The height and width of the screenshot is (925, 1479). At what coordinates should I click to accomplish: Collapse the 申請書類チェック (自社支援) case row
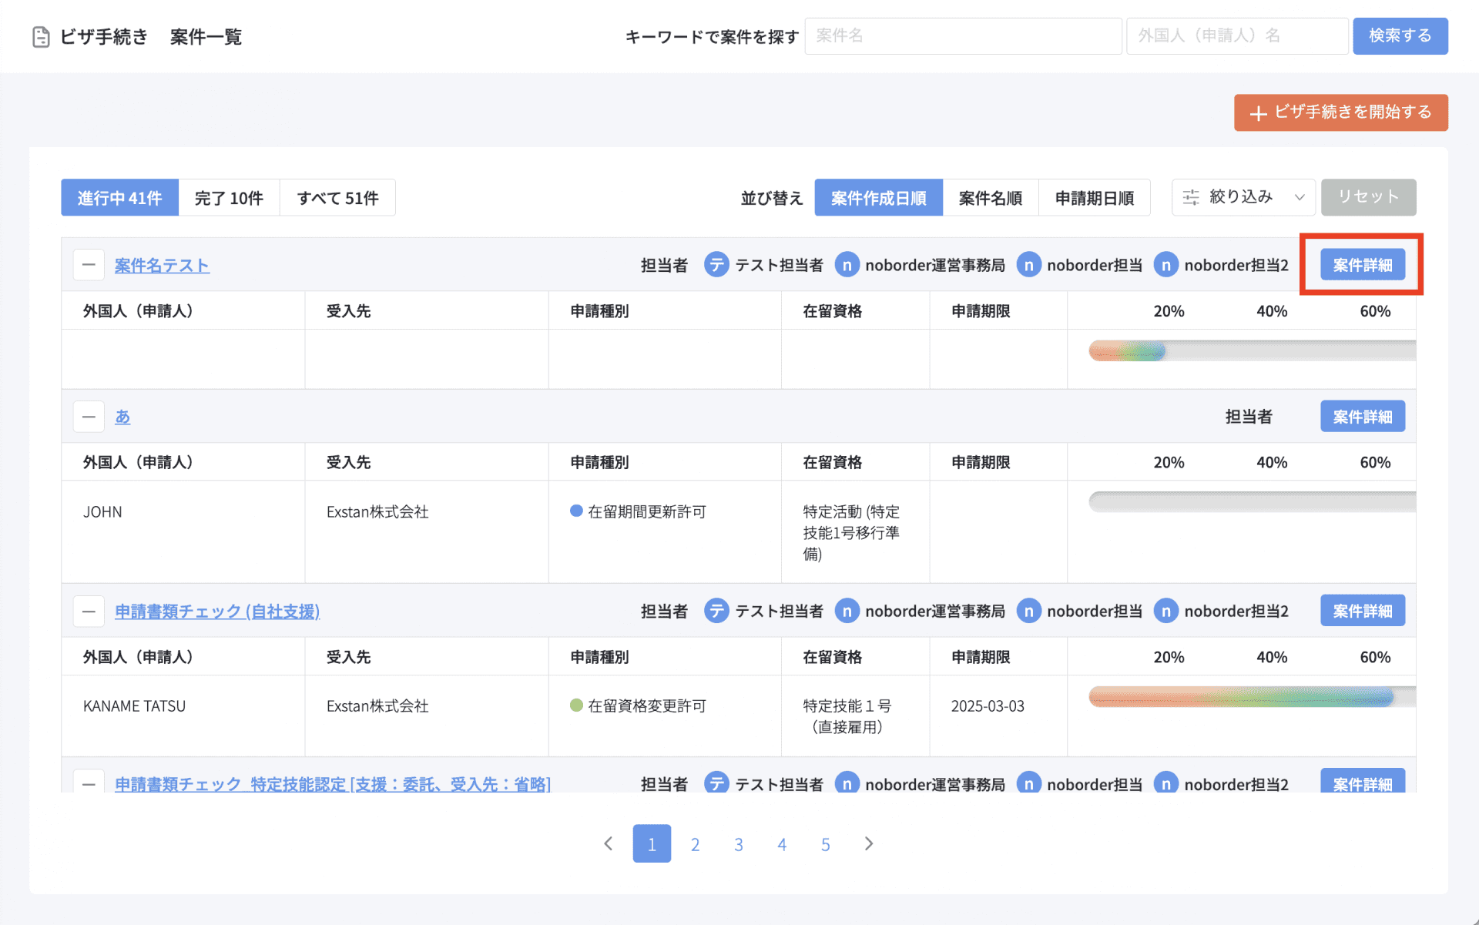coord(89,612)
